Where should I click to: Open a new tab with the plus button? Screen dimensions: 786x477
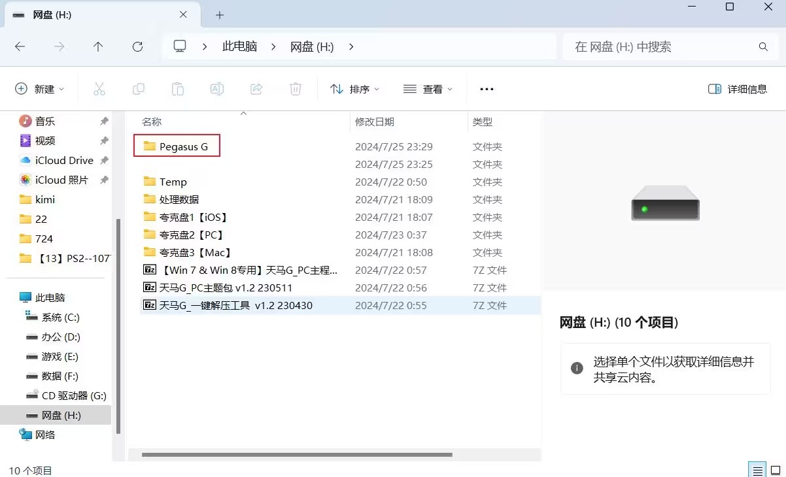point(220,14)
